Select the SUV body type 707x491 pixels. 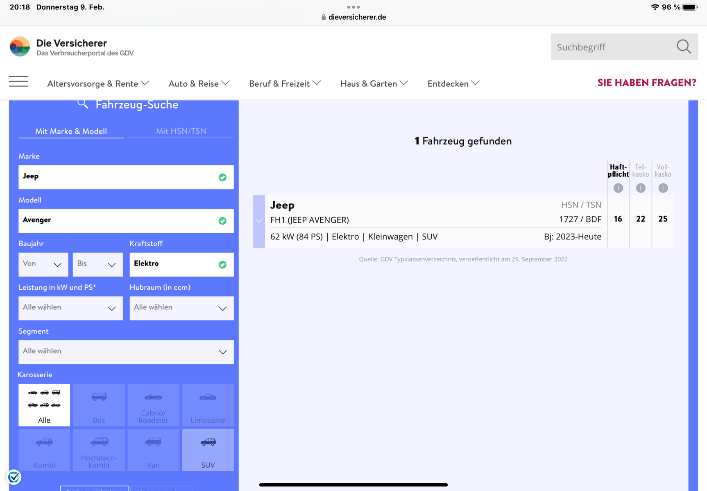click(x=208, y=450)
